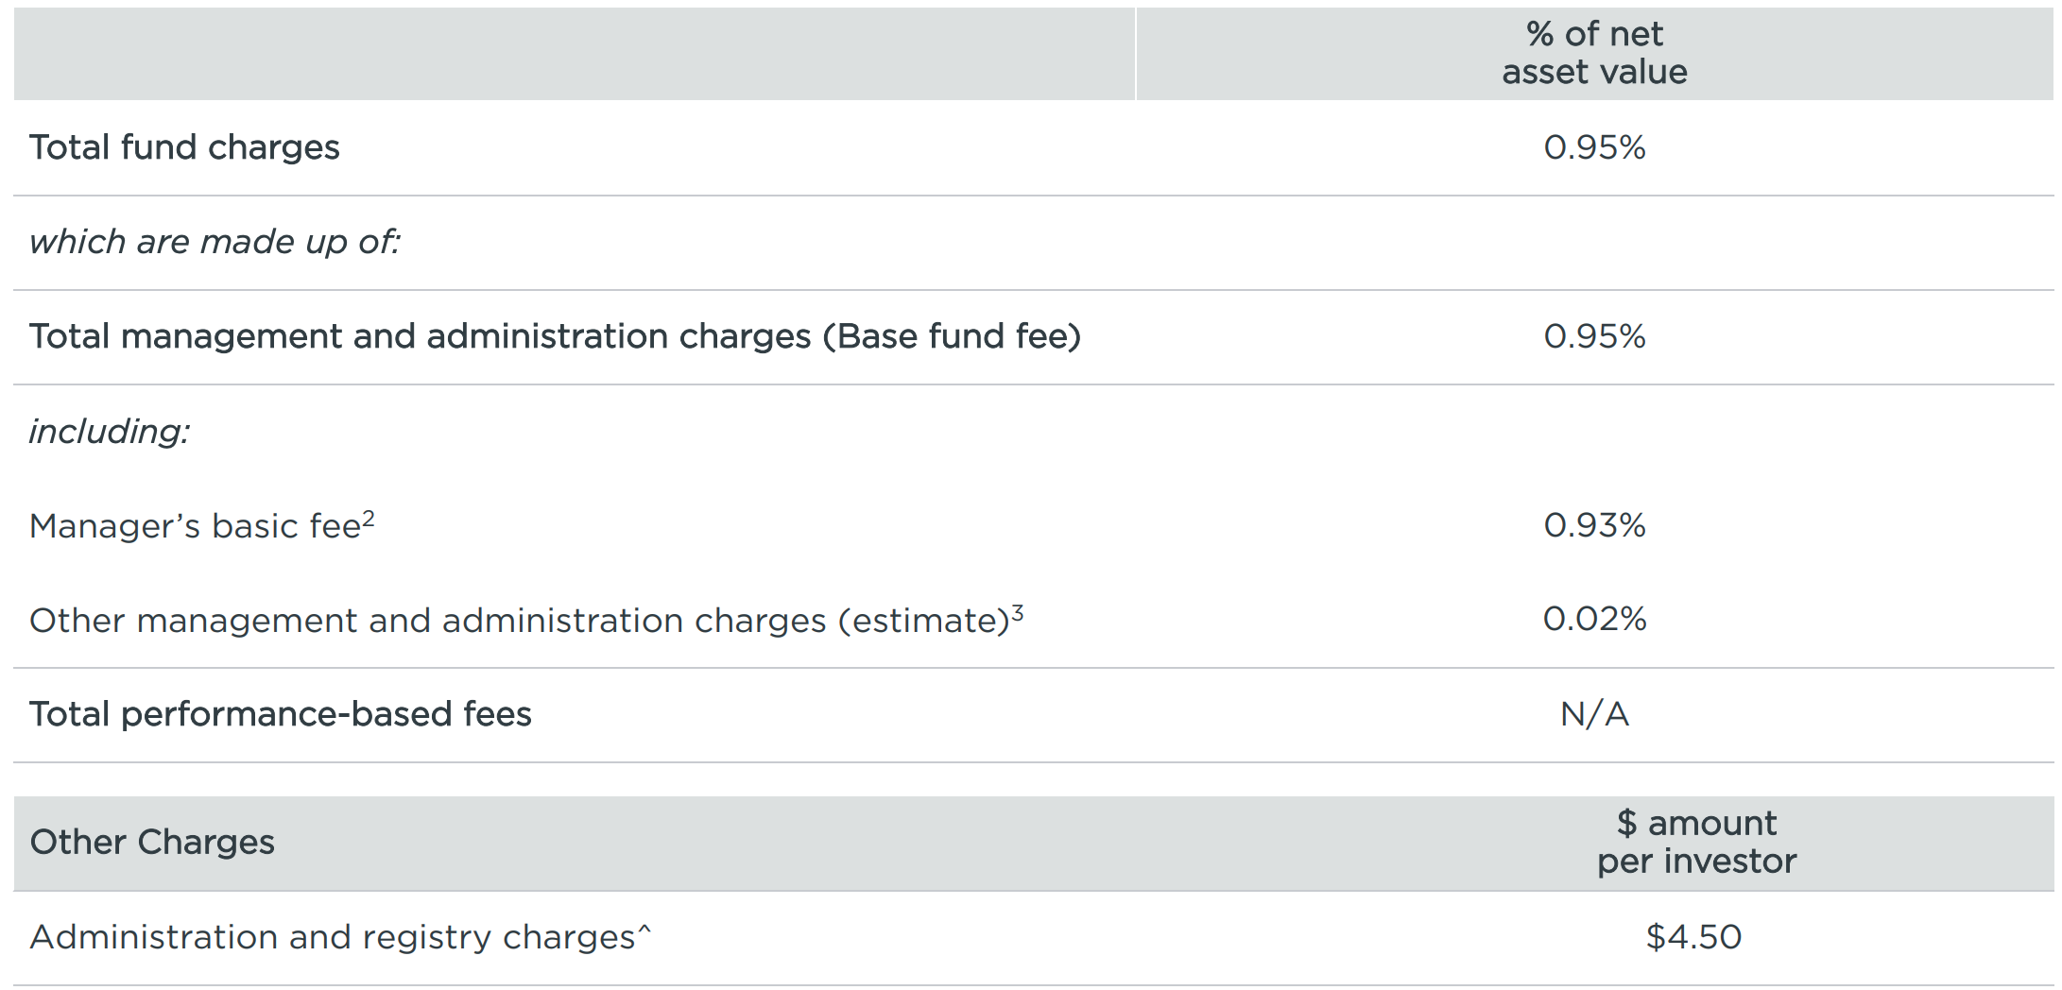Image resolution: width=2062 pixels, height=990 pixels.
Task: Click the N/A performance fee value
Action: [x=1594, y=714]
